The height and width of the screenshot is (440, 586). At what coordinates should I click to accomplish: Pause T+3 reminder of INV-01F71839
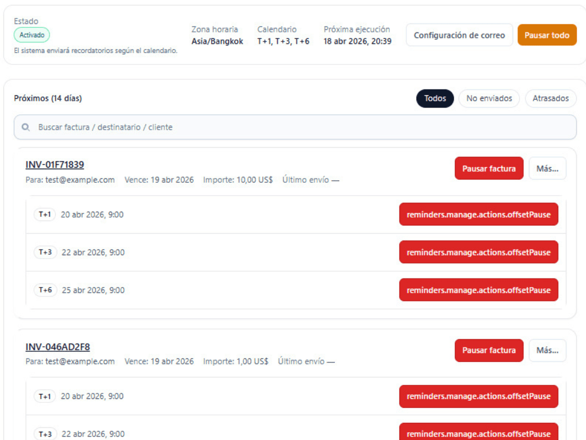[x=479, y=252]
